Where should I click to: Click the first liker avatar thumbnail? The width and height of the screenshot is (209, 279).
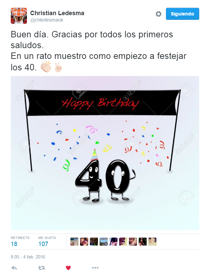click(74, 242)
